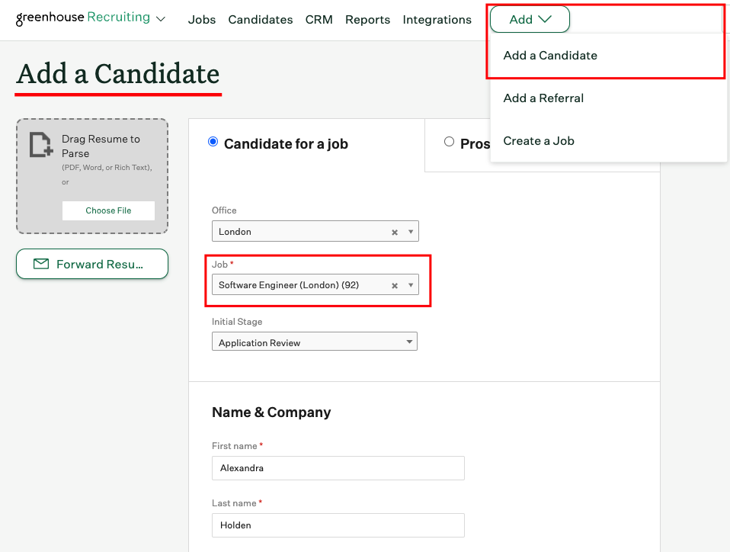
Task: Expand the Job dropdown
Action: tap(411, 284)
